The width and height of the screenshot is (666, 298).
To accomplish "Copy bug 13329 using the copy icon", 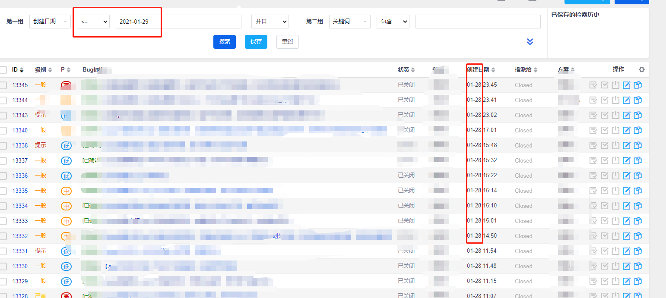I will coord(637,281).
